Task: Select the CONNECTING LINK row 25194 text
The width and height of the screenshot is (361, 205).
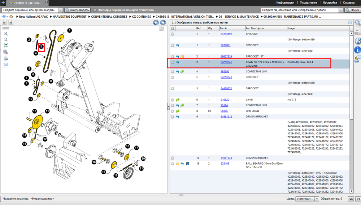Action: coord(256,106)
